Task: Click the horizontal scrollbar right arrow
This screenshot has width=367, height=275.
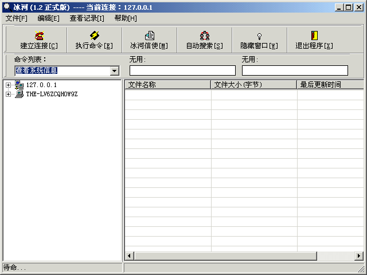Action: tap(358, 256)
